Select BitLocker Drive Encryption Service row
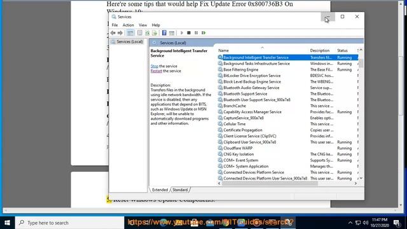Viewport: 407px width, 229px height. pos(288,76)
